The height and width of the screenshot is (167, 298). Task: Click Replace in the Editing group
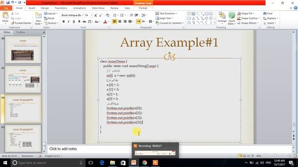271,18
